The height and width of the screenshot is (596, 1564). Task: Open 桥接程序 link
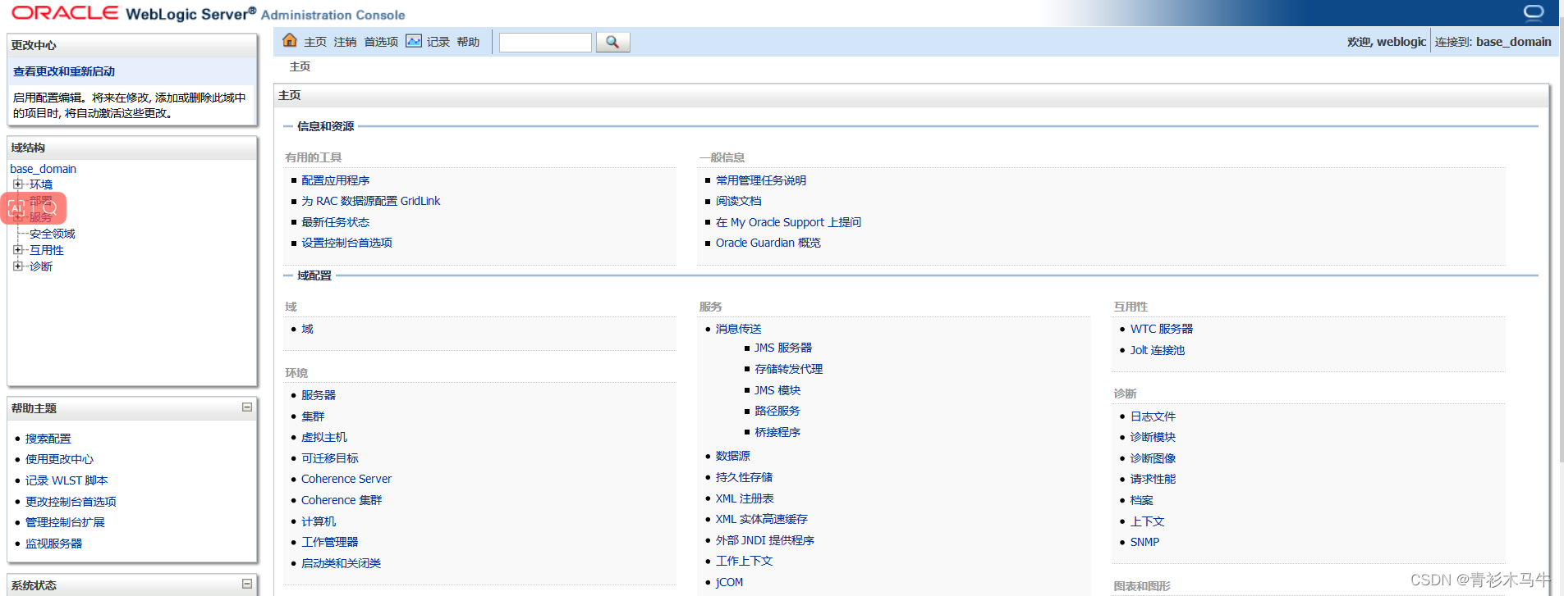coord(777,432)
